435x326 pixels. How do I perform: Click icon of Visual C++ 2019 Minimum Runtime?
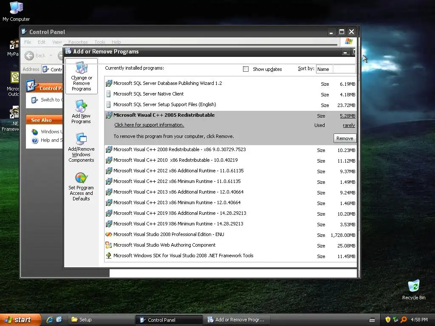pos(109,224)
